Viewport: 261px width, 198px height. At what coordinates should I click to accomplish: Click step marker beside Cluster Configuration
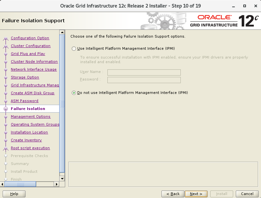(6, 46)
